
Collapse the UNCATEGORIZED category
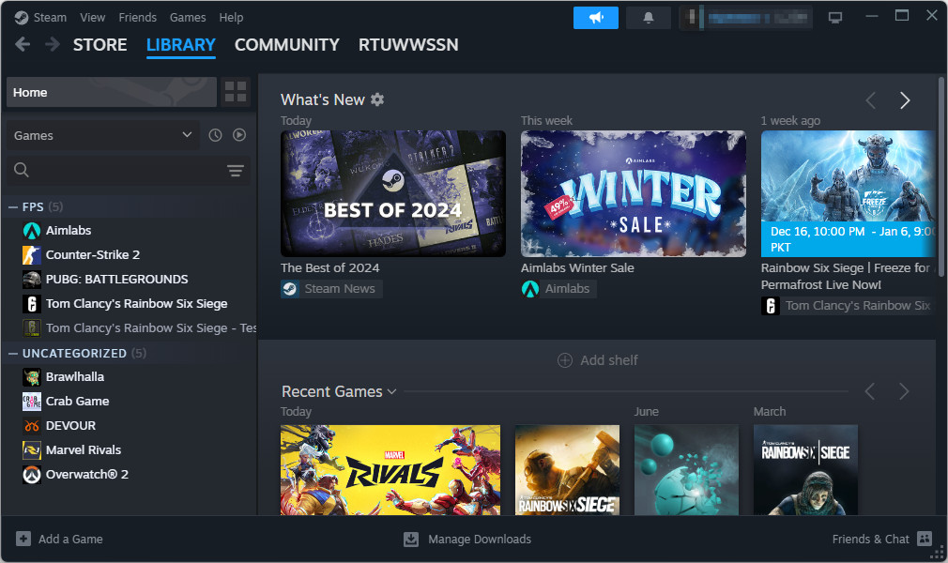(13, 353)
